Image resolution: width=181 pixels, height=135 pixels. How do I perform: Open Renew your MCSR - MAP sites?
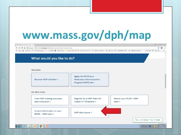click(x=129, y=100)
